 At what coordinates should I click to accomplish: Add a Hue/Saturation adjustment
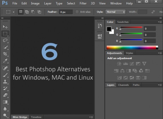(x=116, y=71)
